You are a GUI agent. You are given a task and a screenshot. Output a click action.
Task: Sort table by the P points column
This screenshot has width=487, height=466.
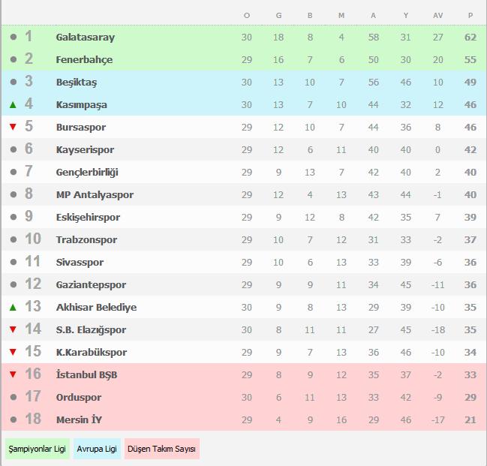(x=470, y=15)
